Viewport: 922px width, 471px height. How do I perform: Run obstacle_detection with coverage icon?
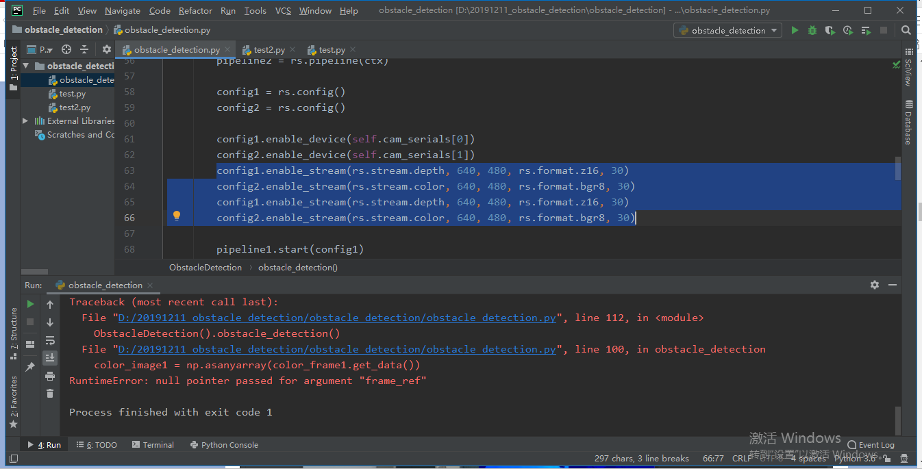829,30
